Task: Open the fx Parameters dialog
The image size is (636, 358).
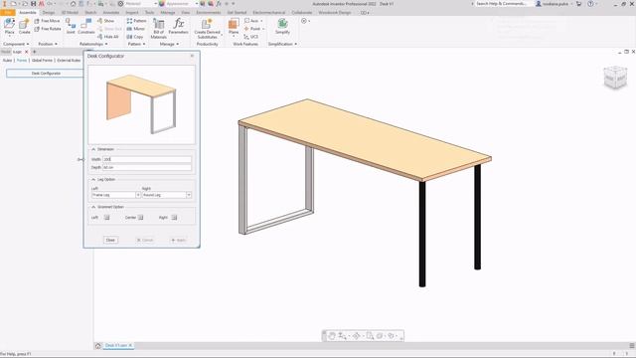Action: tap(179, 27)
